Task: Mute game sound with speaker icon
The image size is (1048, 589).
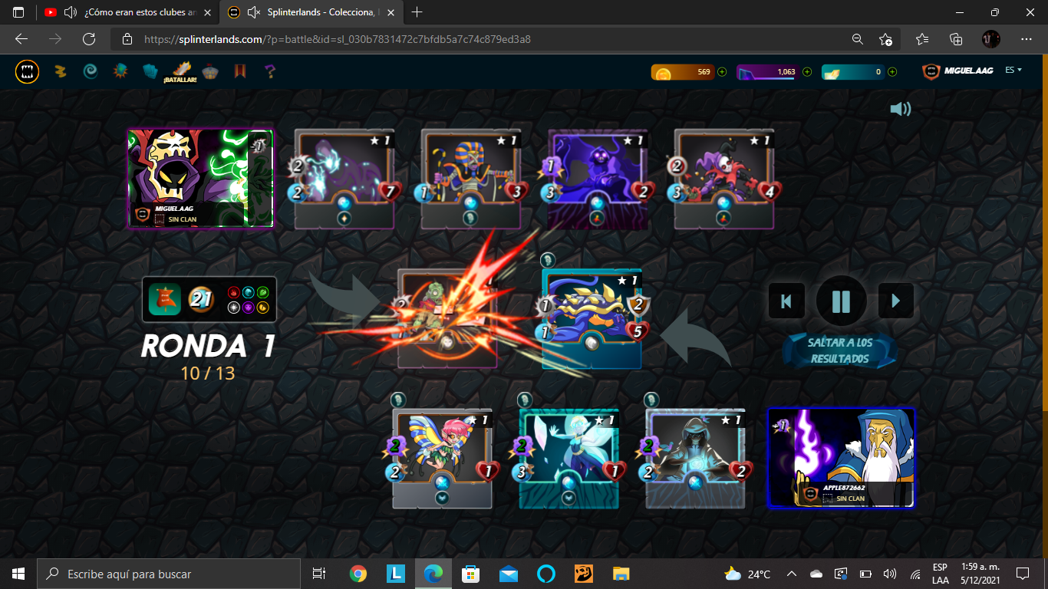Action: pos(901,109)
